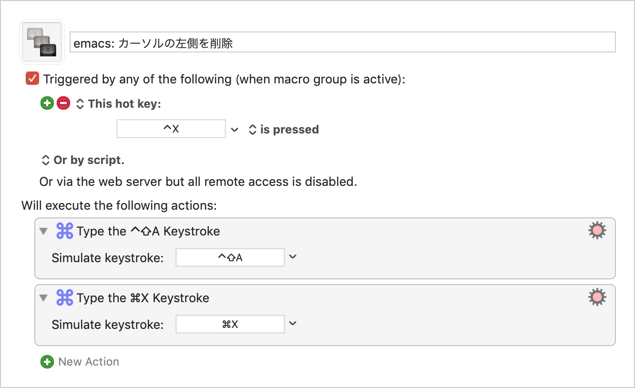Open gear menu of the ^⇧A Keystroke action

tap(597, 231)
